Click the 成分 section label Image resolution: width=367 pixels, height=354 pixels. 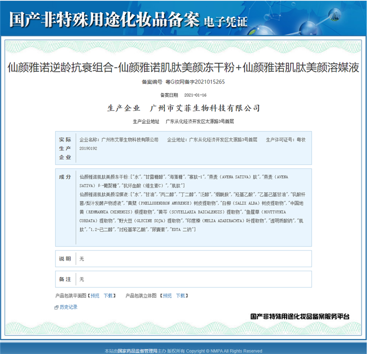point(65,177)
